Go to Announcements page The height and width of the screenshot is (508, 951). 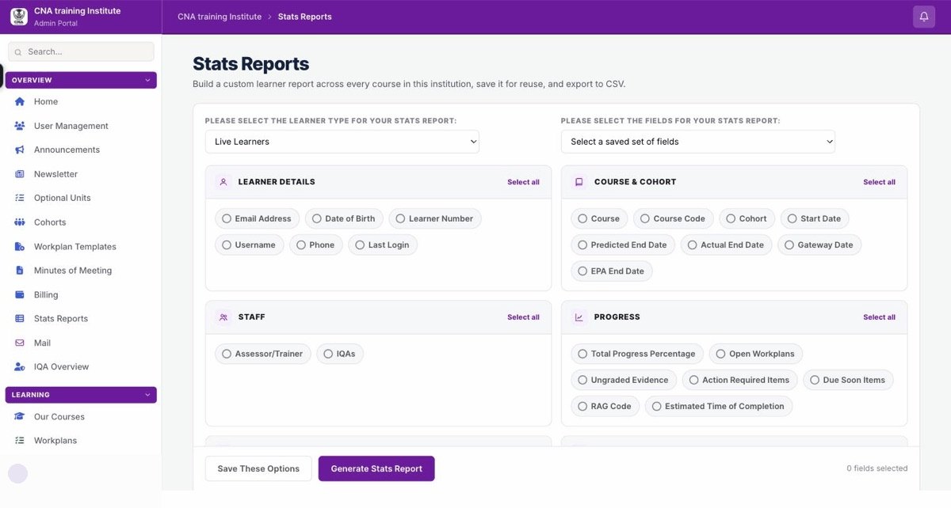coord(67,150)
